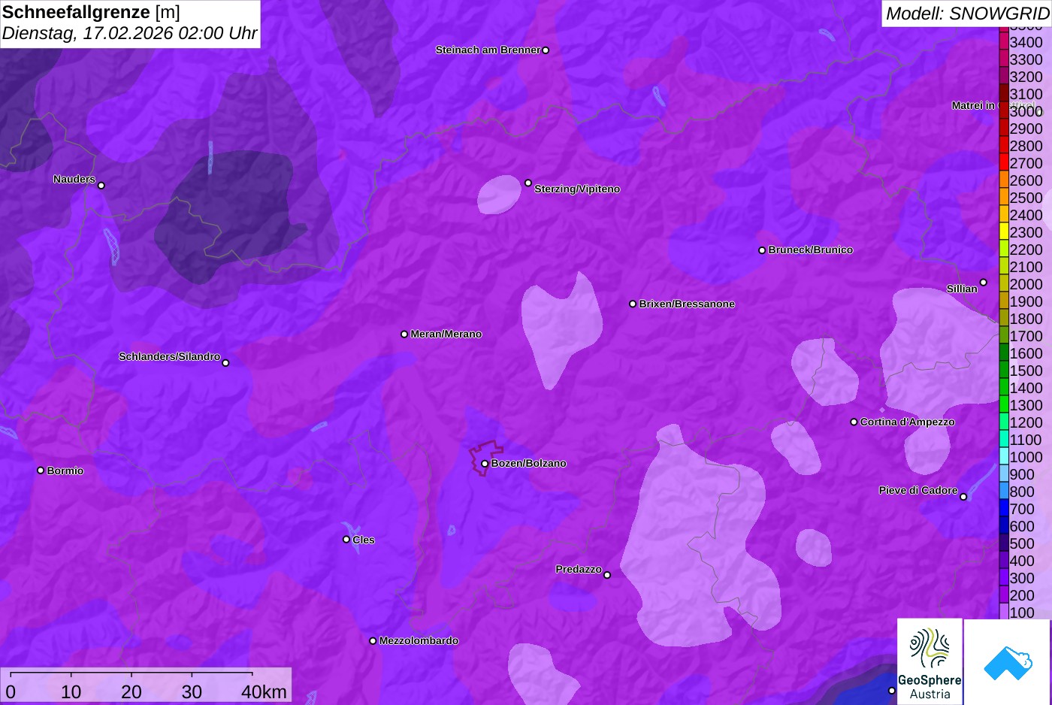
Task: Select the Nauders location marker
Action: (x=101, y=185)
